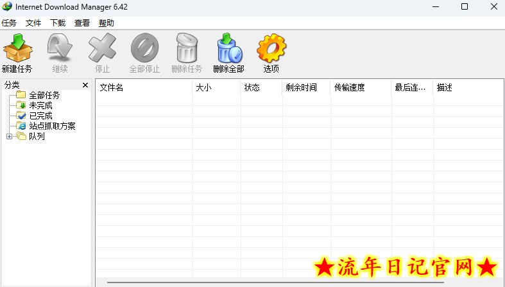
Task: Click the 停止 stop icon
Action: (x=102, y=48)
